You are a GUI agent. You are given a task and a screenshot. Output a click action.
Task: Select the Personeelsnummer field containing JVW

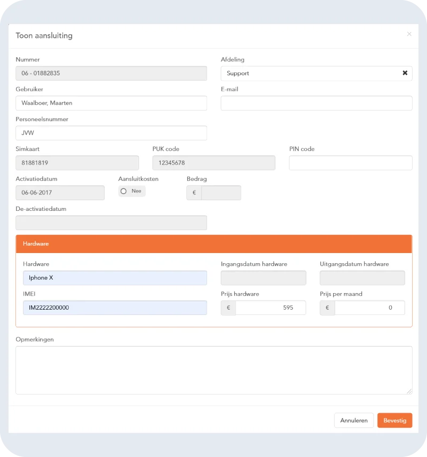pyautogui.click(x=112, y=133)
